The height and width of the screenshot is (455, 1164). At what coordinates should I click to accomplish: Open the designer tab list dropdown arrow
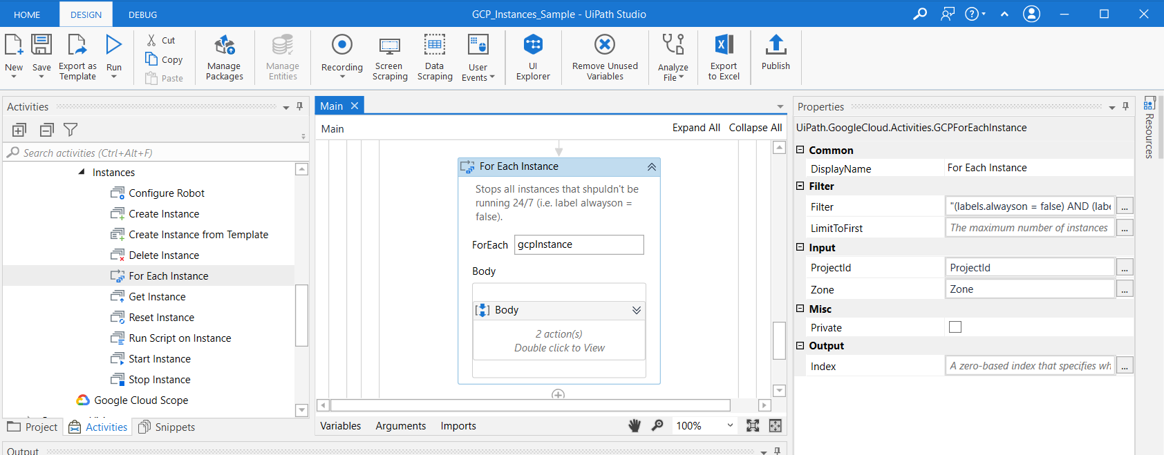tap(780, 107)
